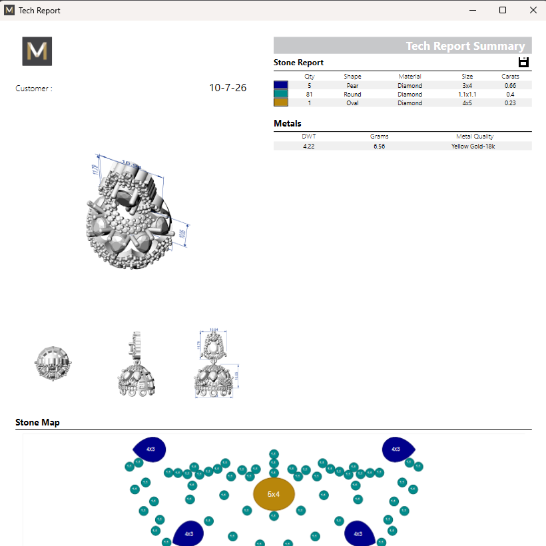Click the lower-left 4x3 pear stone
The height and width of the screenshot is (546, 546).
pos(188,533)
